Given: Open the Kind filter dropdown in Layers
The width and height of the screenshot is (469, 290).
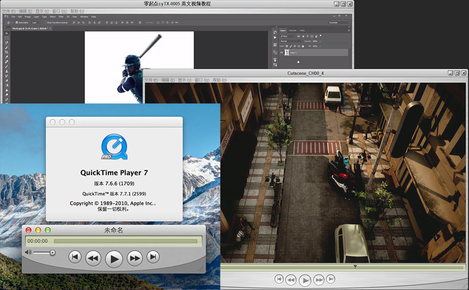Looking at the screenshot, I should tap(288, 36).
